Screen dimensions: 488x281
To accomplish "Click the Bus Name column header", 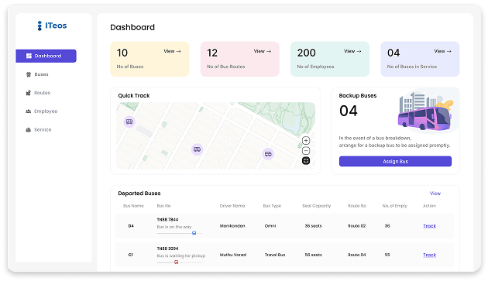I will [x=133, y=206].
